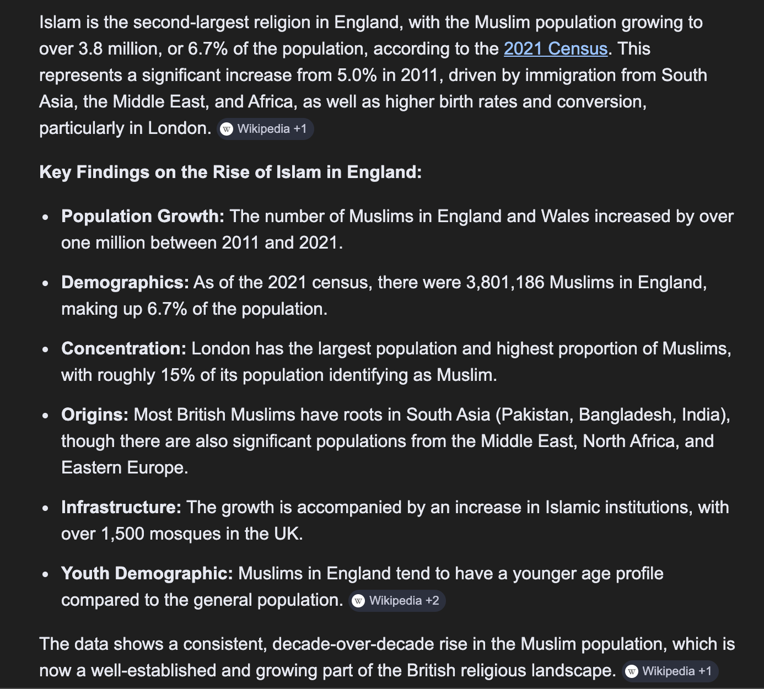
Task: Click Wikipedia W logo after "religious landscape"
Action: [632, 671]
